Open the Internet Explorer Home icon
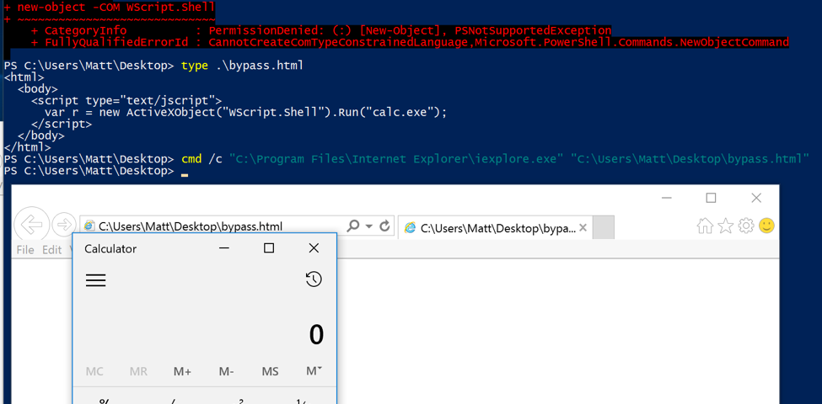 [705, 226]
